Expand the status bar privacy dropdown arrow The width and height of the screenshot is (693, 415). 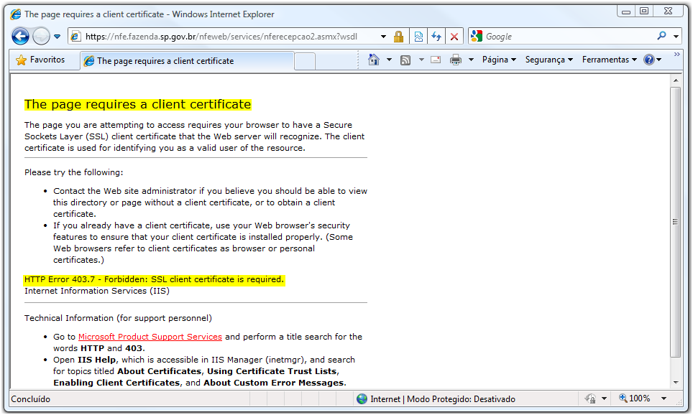click(x=604, y=398)
